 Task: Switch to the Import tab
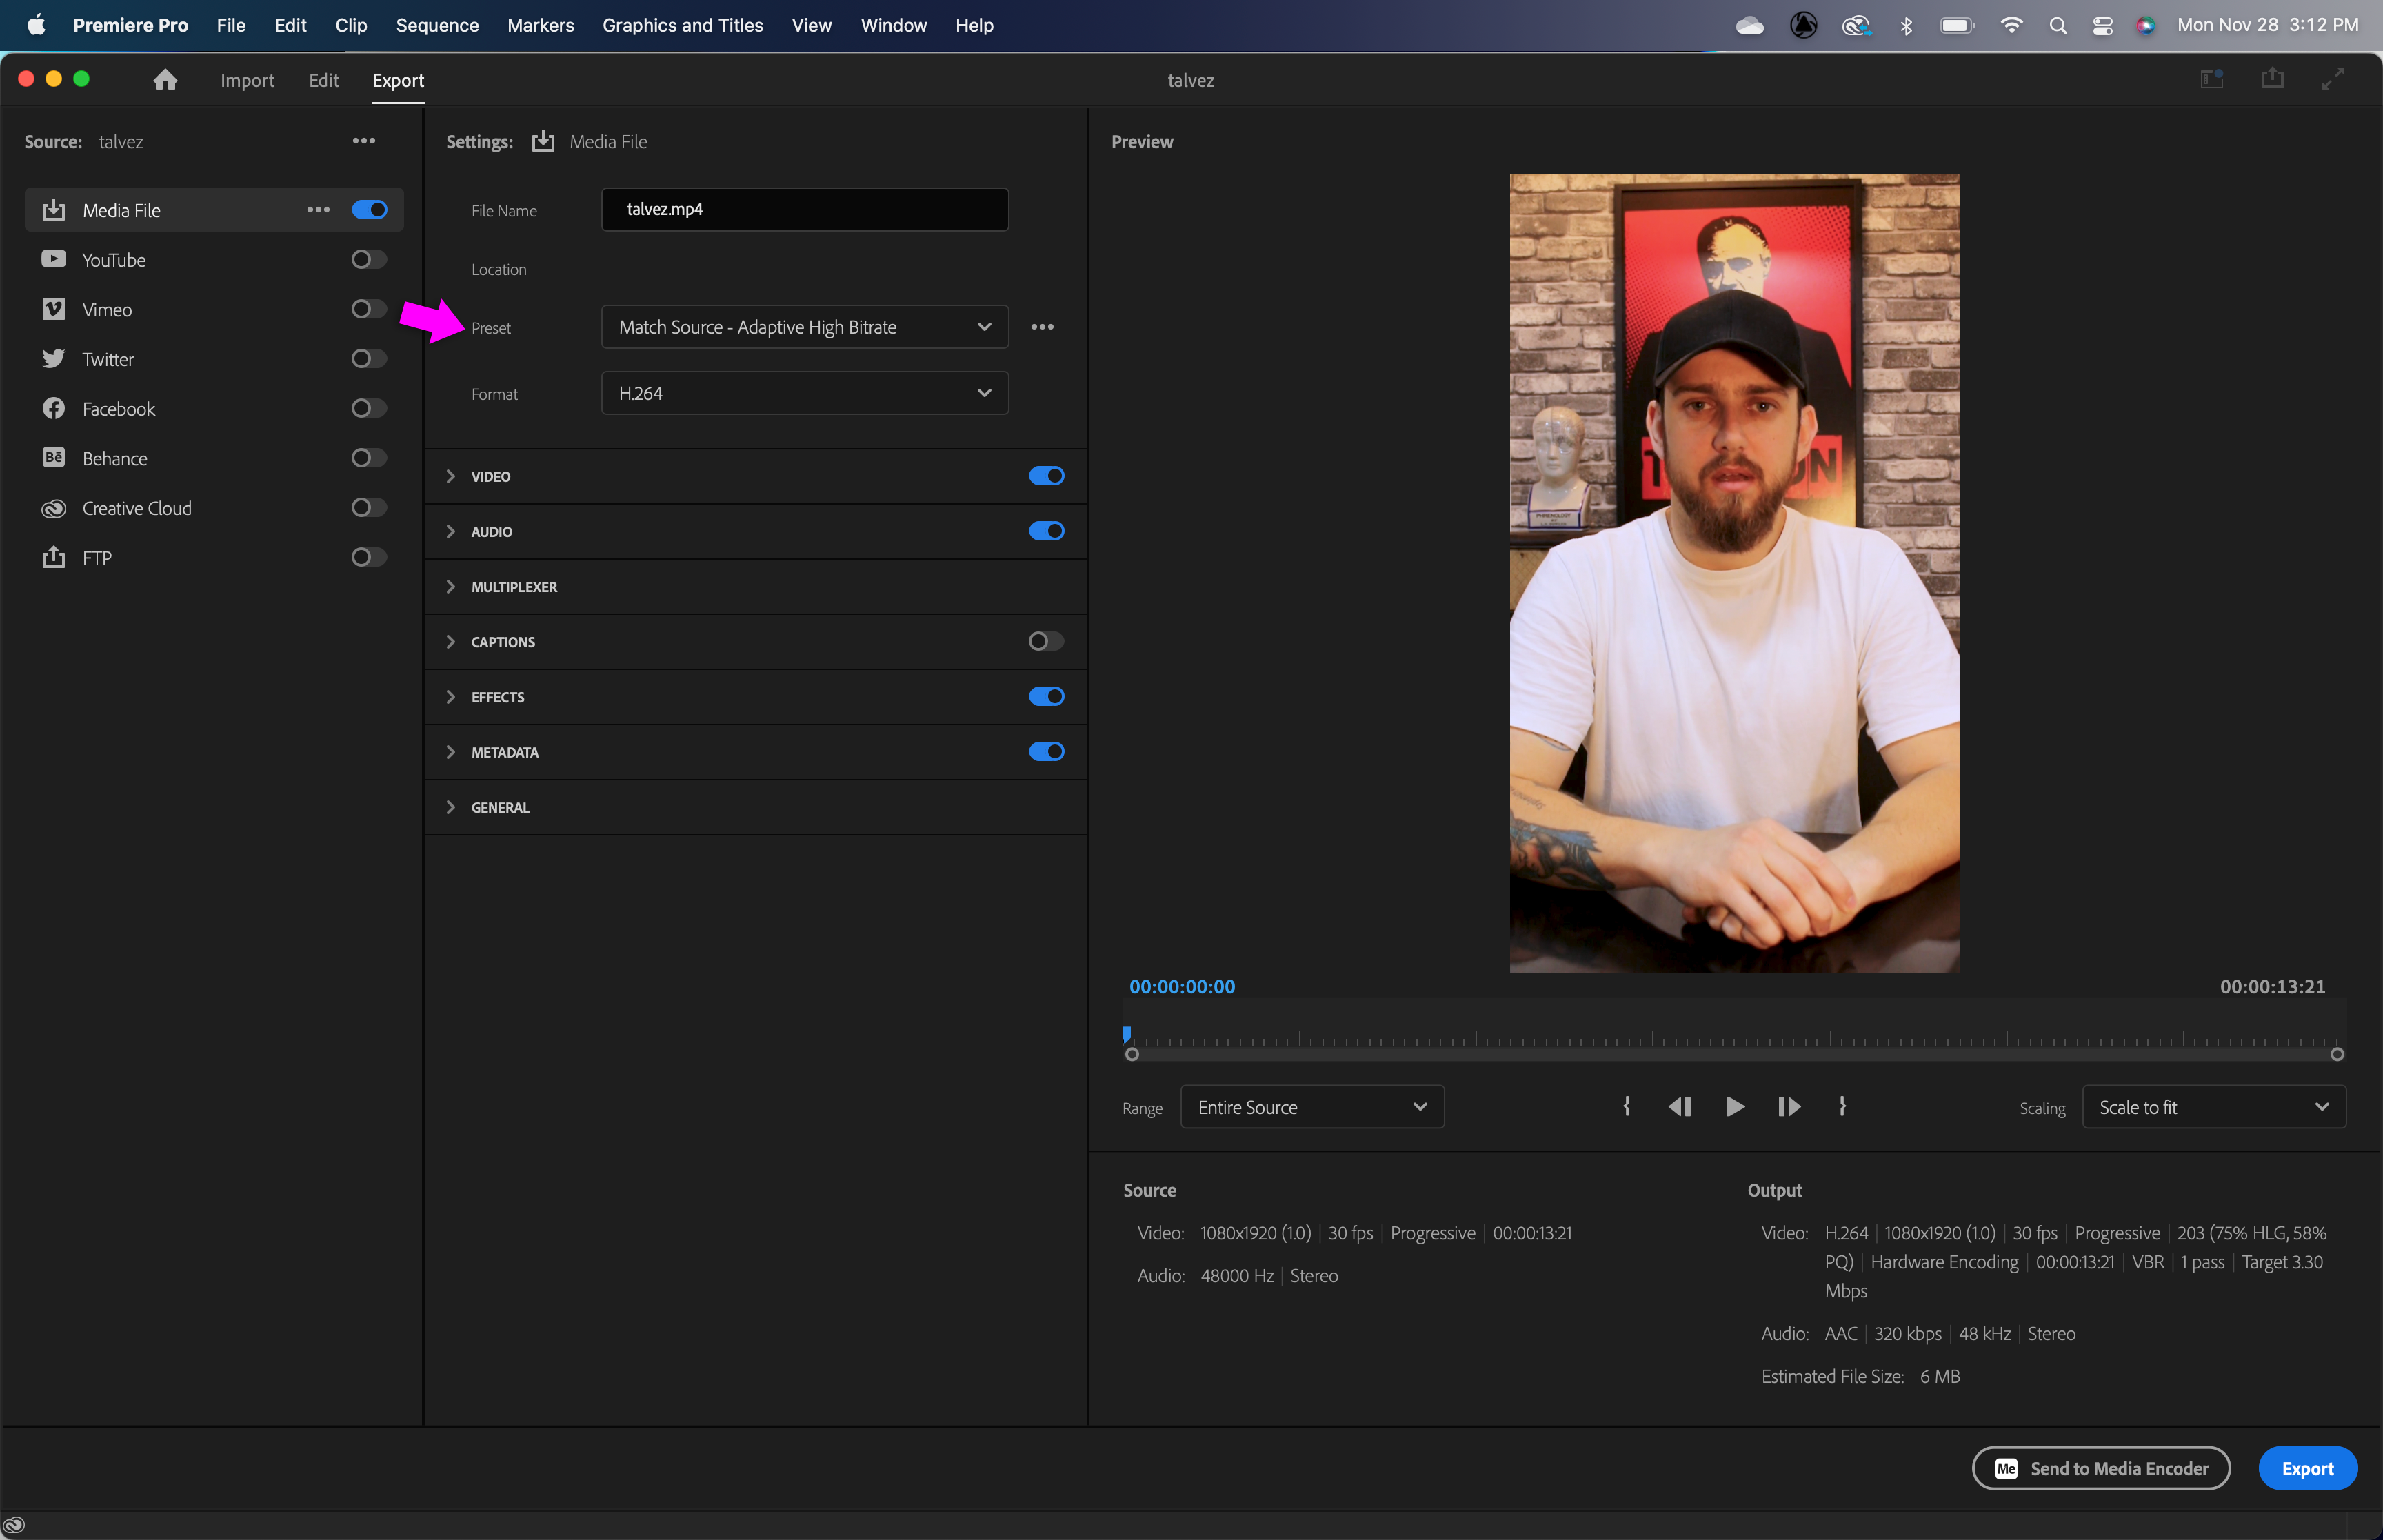pos(247,80)
